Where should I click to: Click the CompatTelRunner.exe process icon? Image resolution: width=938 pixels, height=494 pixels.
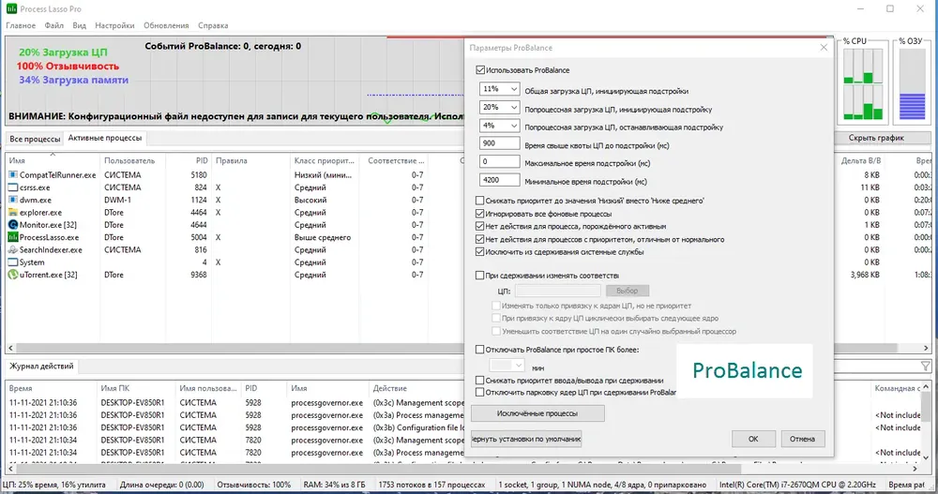point(12,175)
